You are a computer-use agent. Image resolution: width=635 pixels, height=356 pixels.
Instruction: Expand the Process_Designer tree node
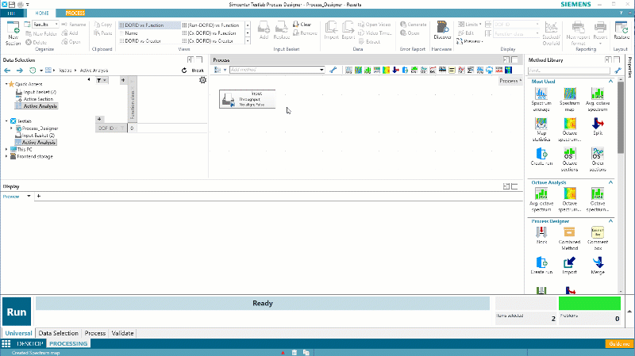pyautogui.click(x=12, y=128)
